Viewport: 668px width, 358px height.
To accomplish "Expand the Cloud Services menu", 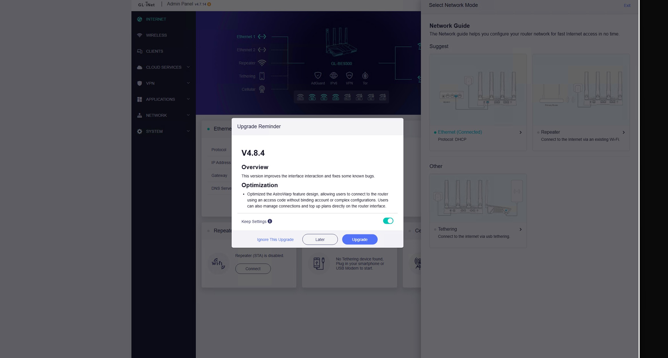I will (163, 67).
